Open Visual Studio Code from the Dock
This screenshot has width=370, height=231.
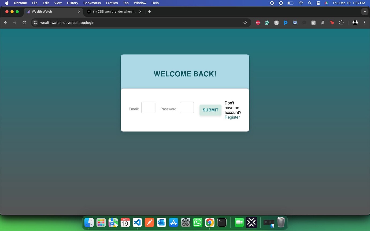pos(137,222)
